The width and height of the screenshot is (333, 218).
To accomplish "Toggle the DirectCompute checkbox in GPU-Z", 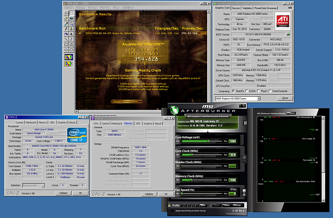I will point(270,91).
